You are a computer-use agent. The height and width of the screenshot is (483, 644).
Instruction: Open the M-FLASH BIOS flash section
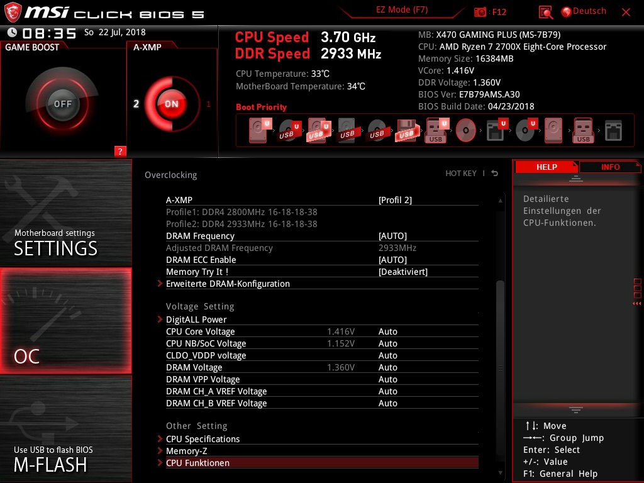coord(65,429)
